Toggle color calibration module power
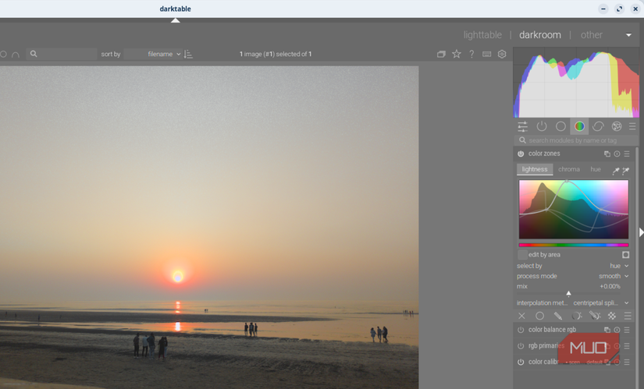The height and width of the screenshot is (389, 644). coord(521,362)
